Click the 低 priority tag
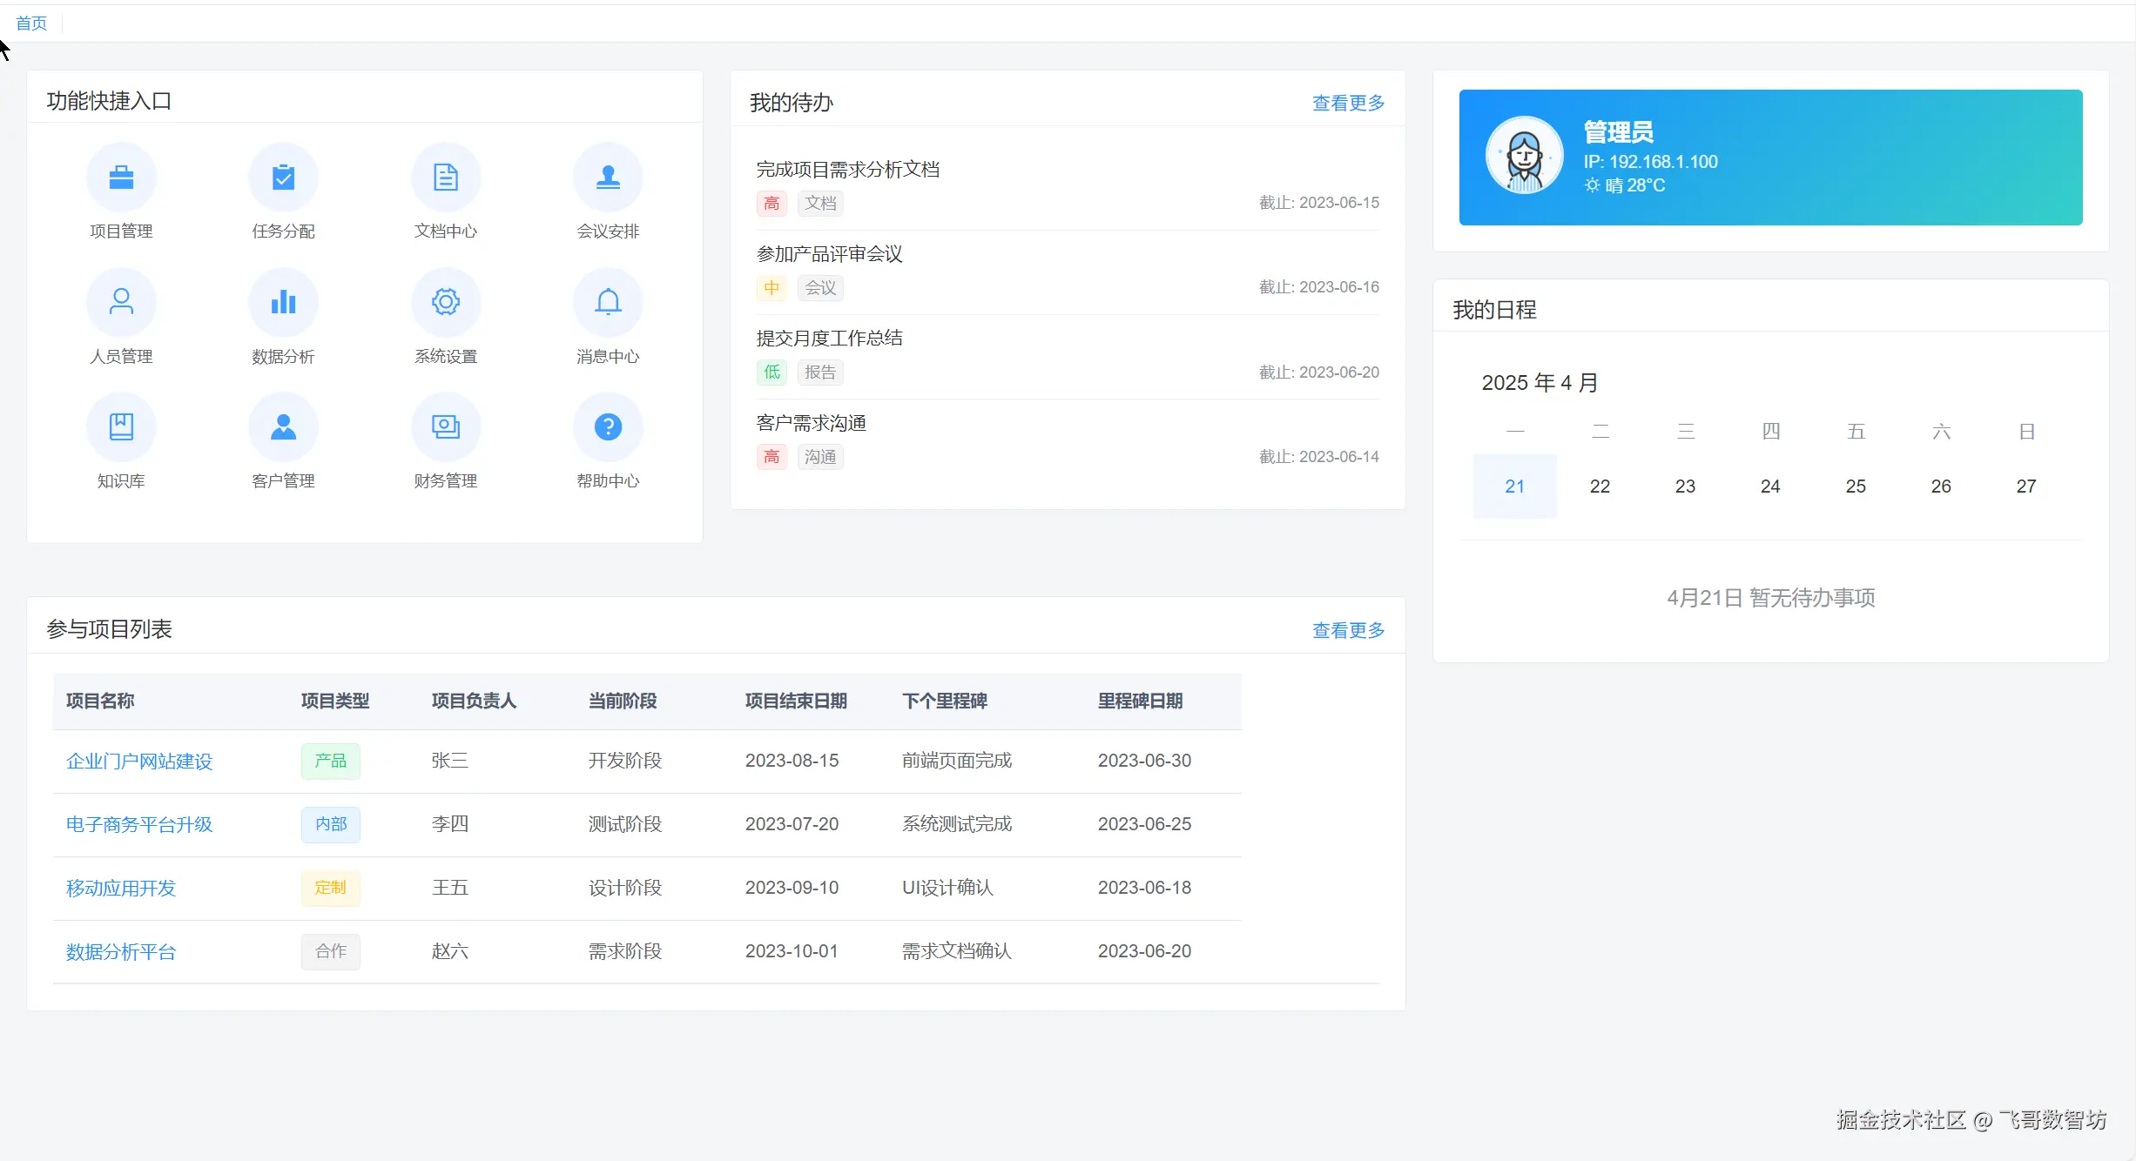This screenshot has height=1161, width=2136. click(772, 372)
